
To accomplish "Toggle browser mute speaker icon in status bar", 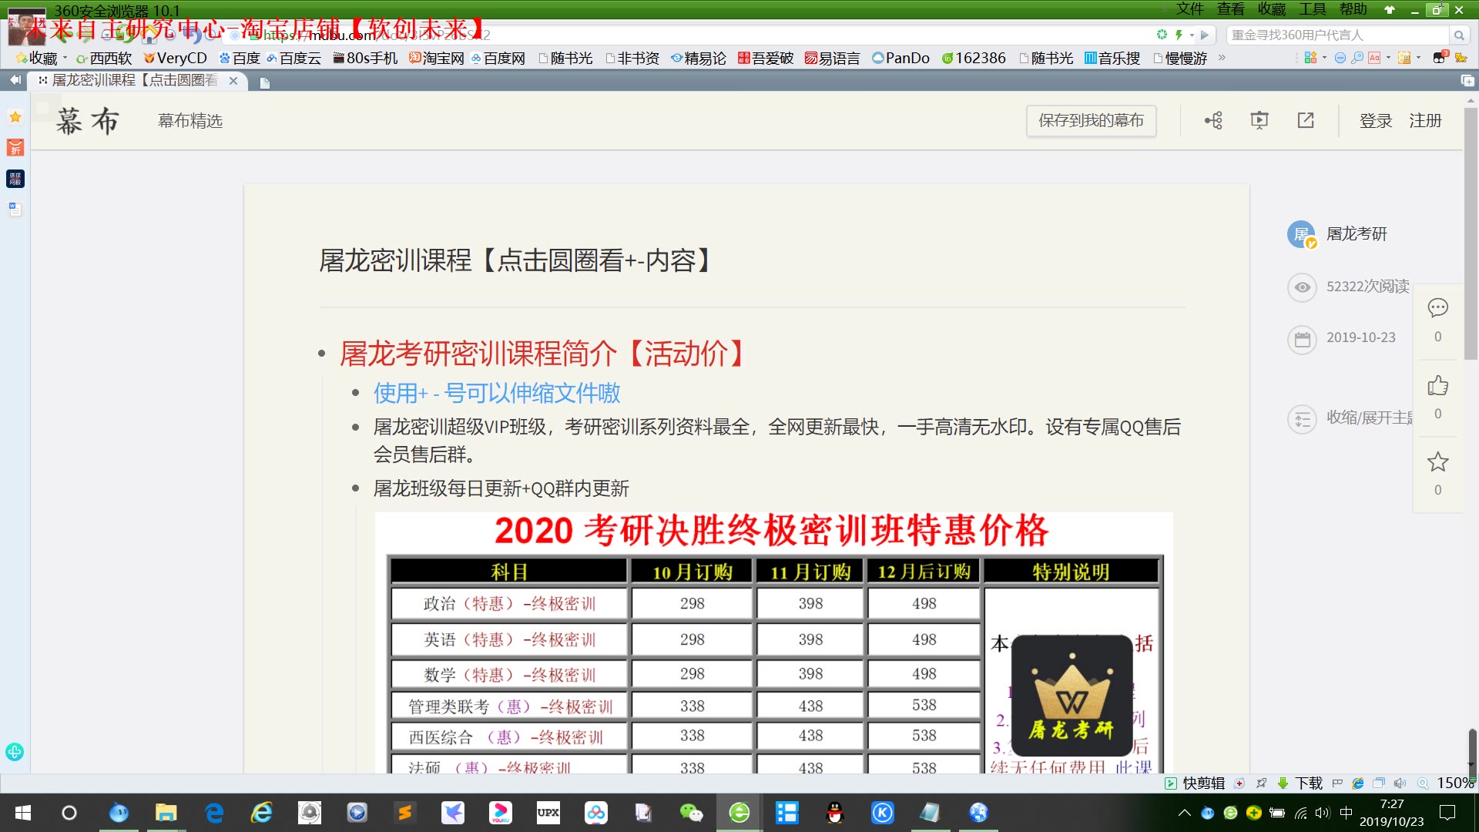I will point(1400,783).
